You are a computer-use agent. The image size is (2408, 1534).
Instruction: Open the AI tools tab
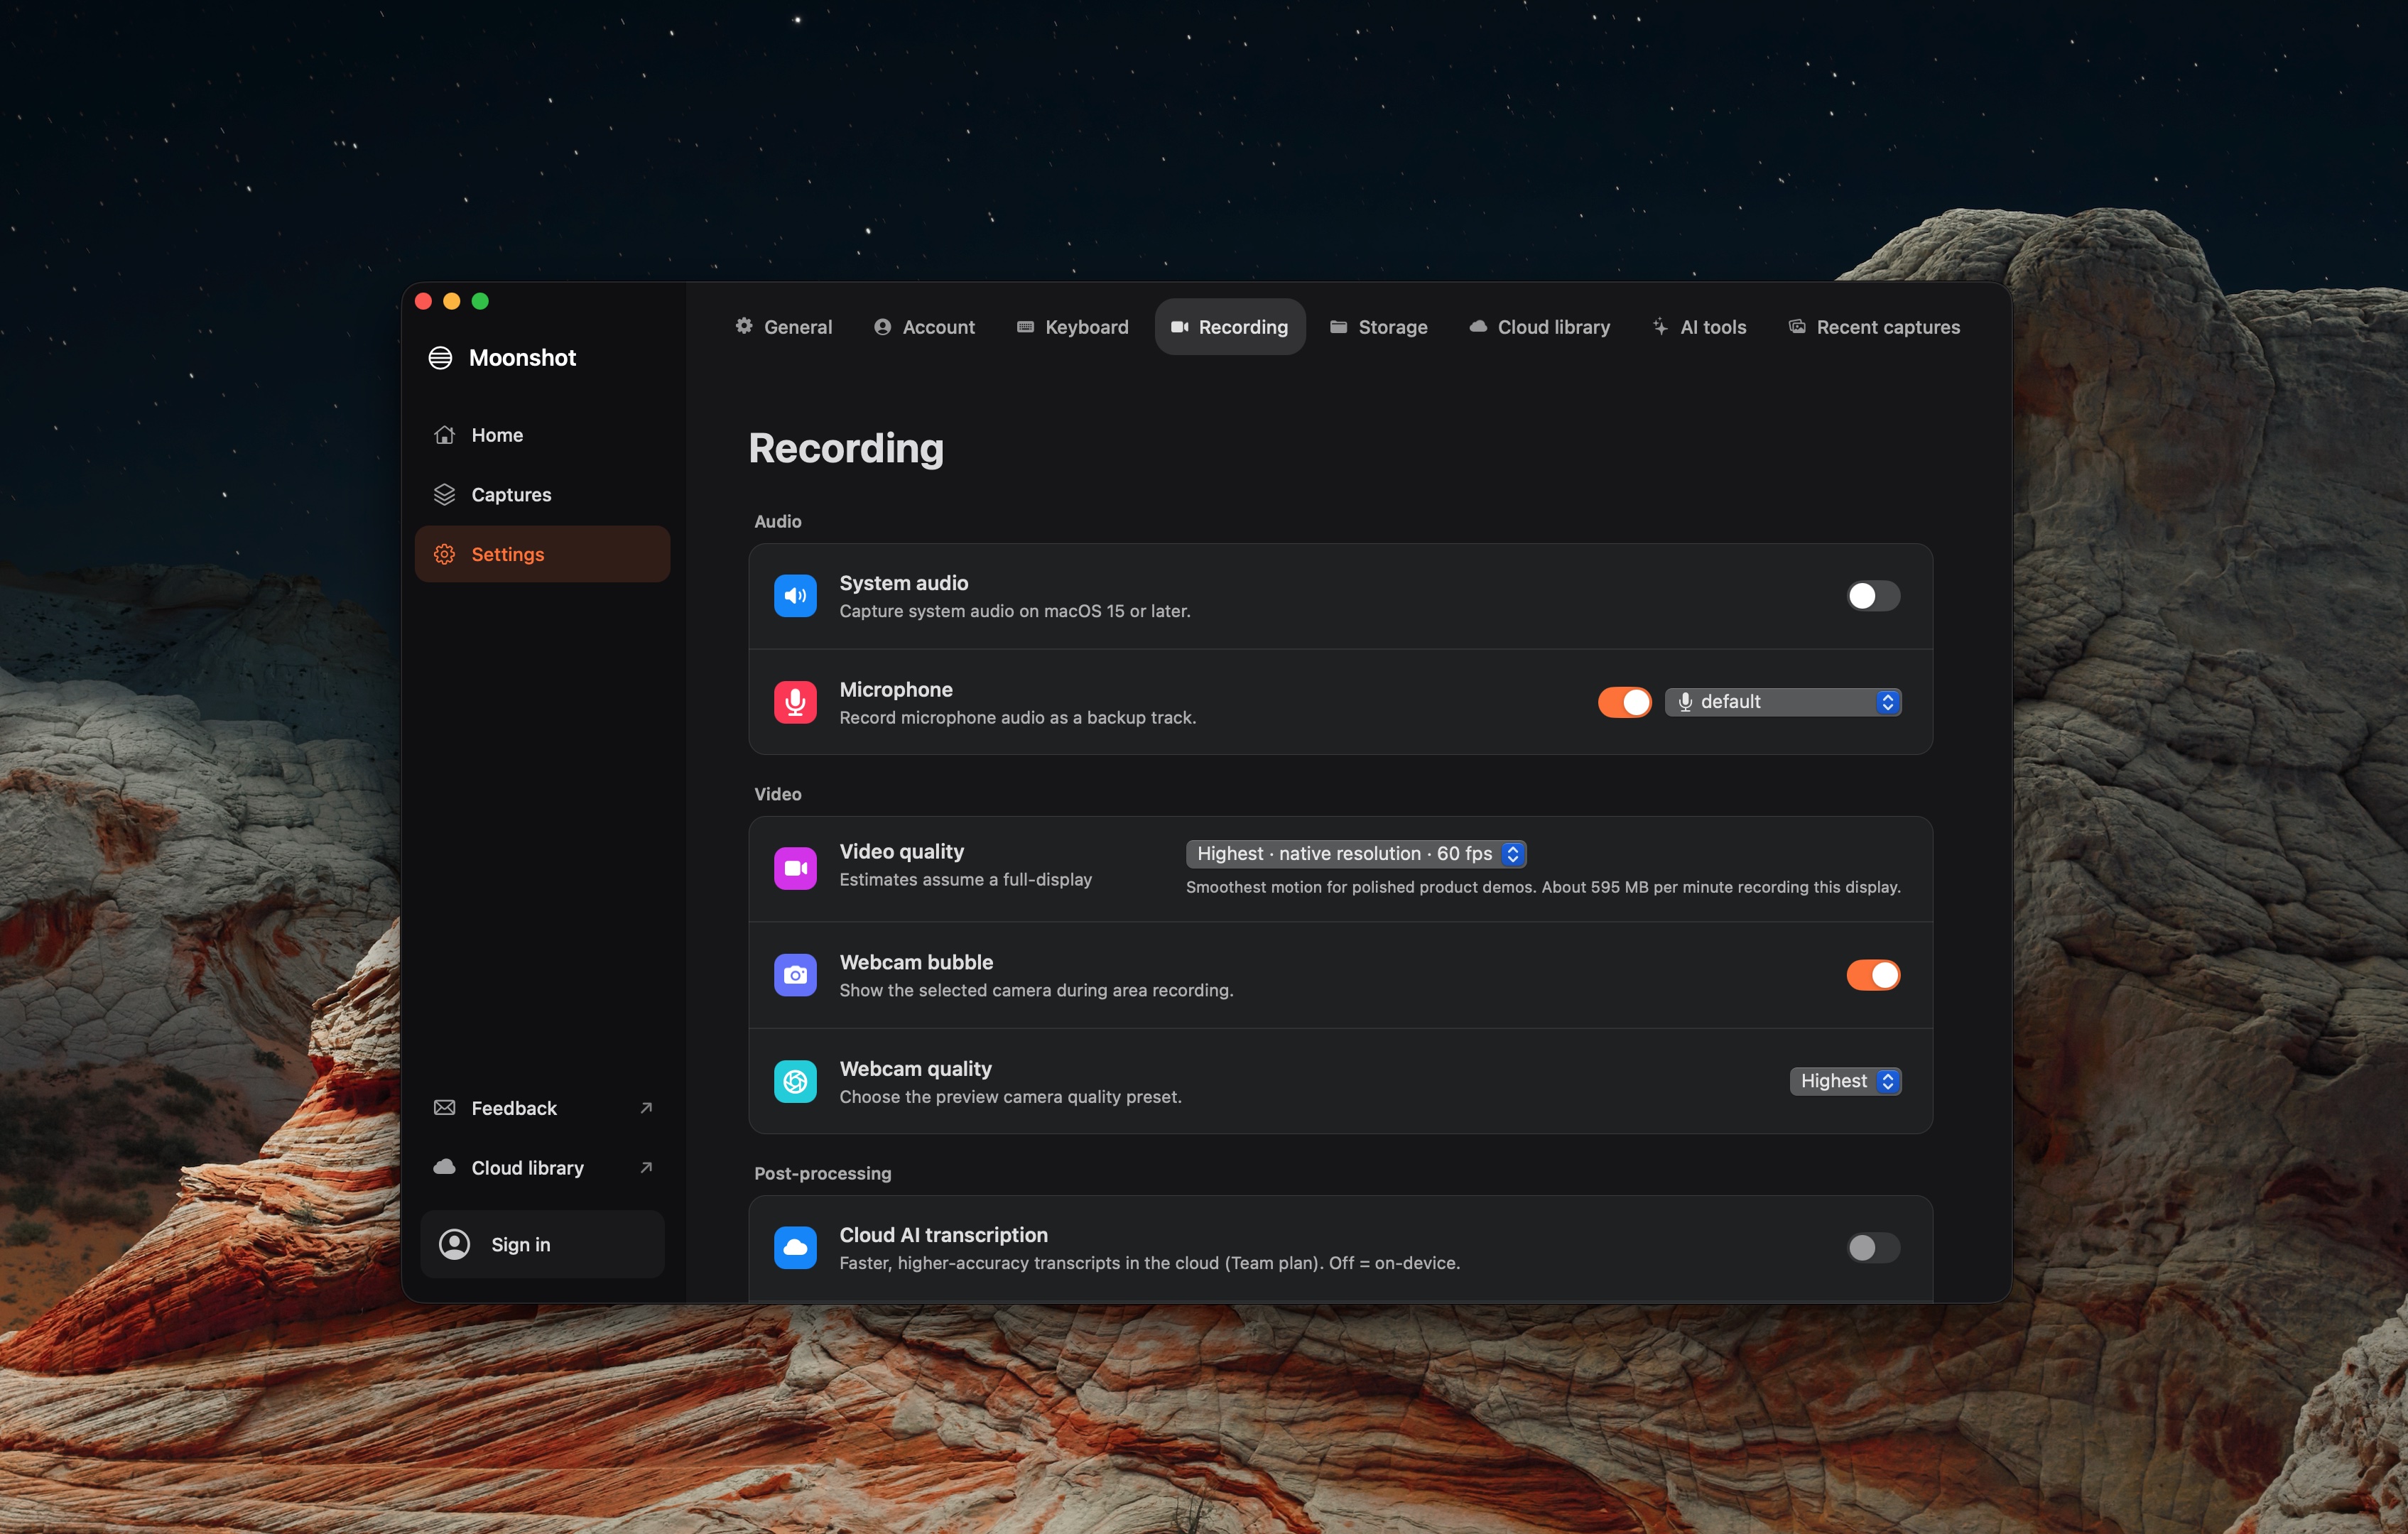tap(1699, 327)
